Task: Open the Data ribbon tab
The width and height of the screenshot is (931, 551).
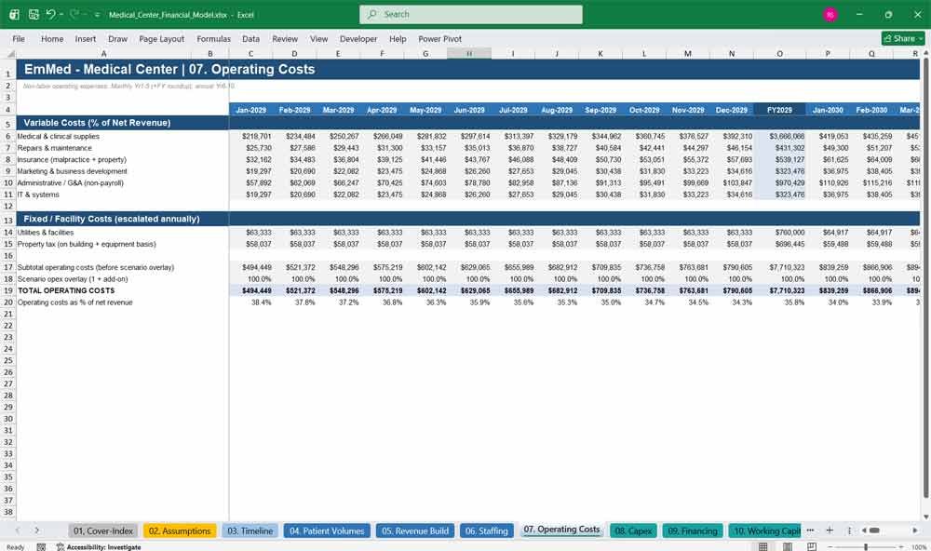Action: (250, 38)
